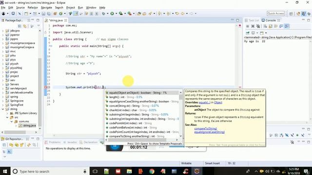Open File Explorer from the taskbar
312x175 pixels.
click(x=129, y=171)
